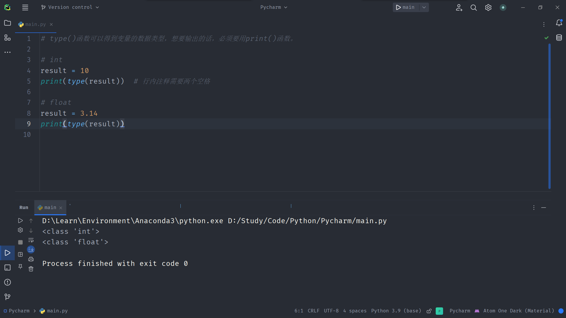Screen dimensions: 566x318
Task: Select the main tab in Run panel
Action: [50, 208]
